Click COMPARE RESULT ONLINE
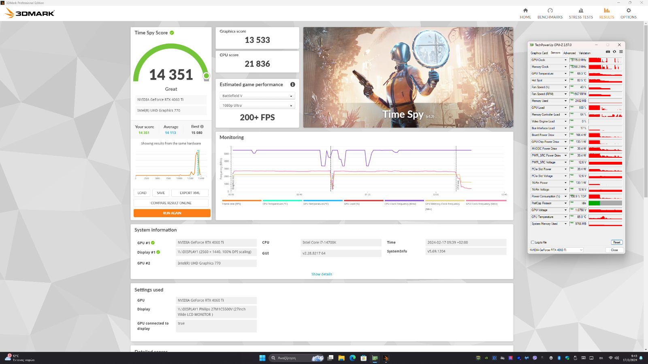 [x=171, y=203]
